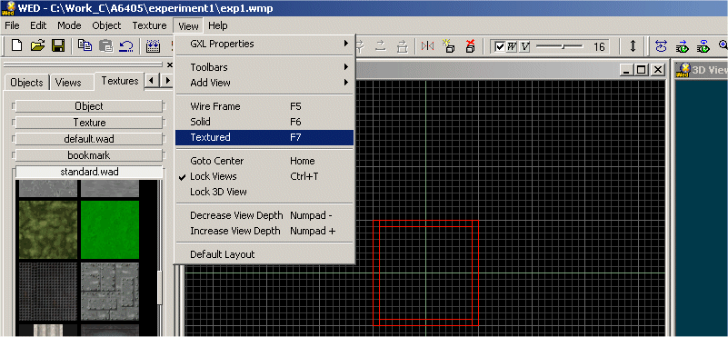This screenshot has width=728, height=337.
Task: Close the side panel with X
Action: (x=169, y=65)
